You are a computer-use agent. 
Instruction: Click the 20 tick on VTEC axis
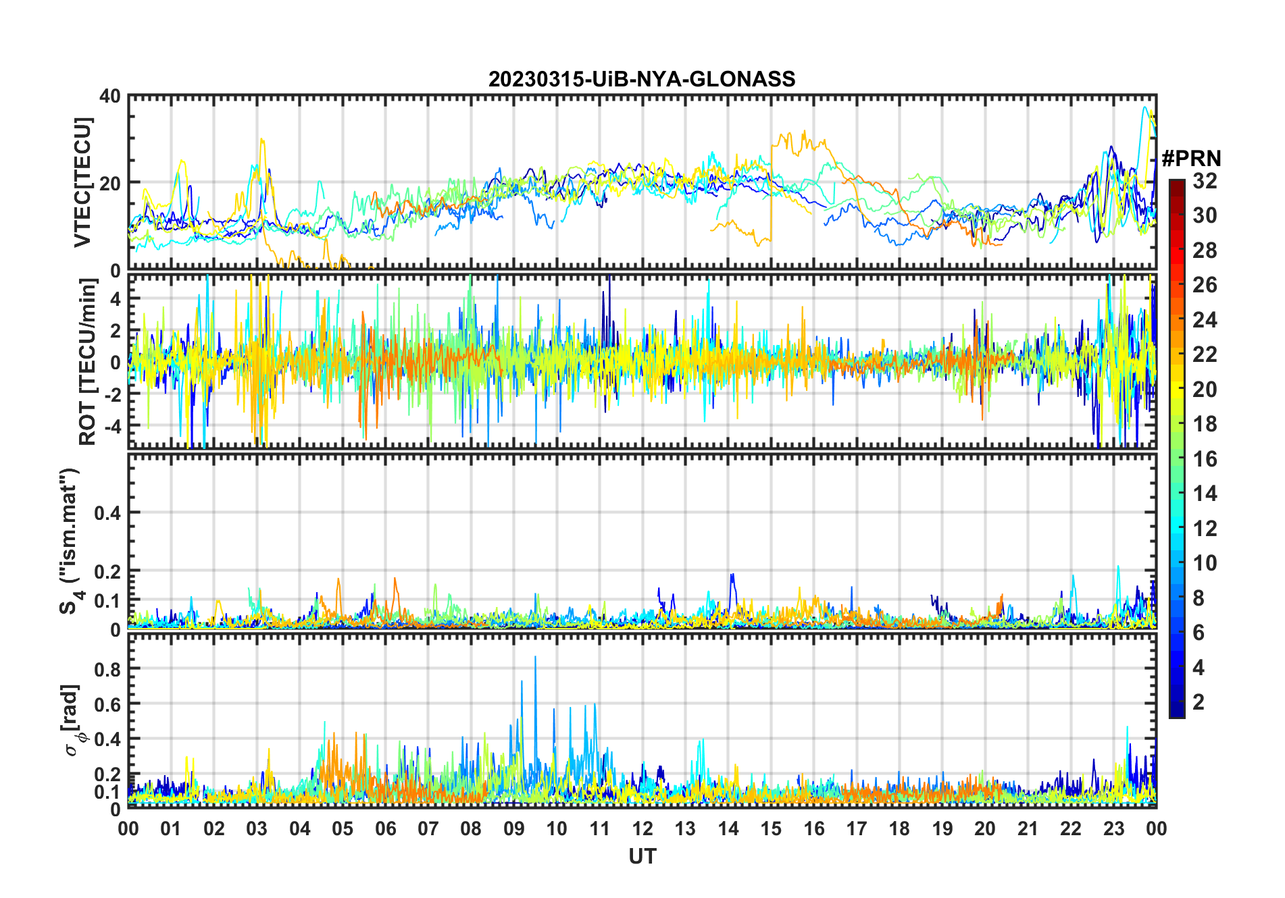[x=110, y=183]
